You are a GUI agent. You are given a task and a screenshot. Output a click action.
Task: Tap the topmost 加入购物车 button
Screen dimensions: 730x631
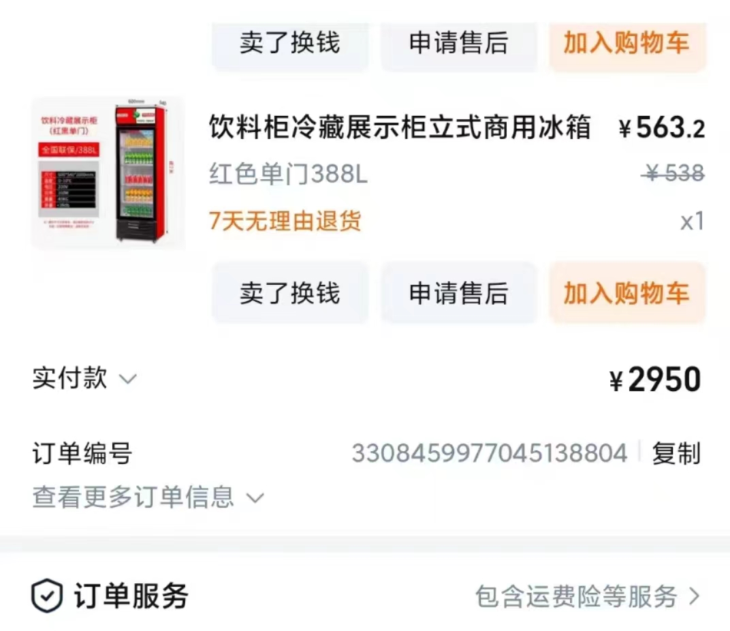(627, 43)
